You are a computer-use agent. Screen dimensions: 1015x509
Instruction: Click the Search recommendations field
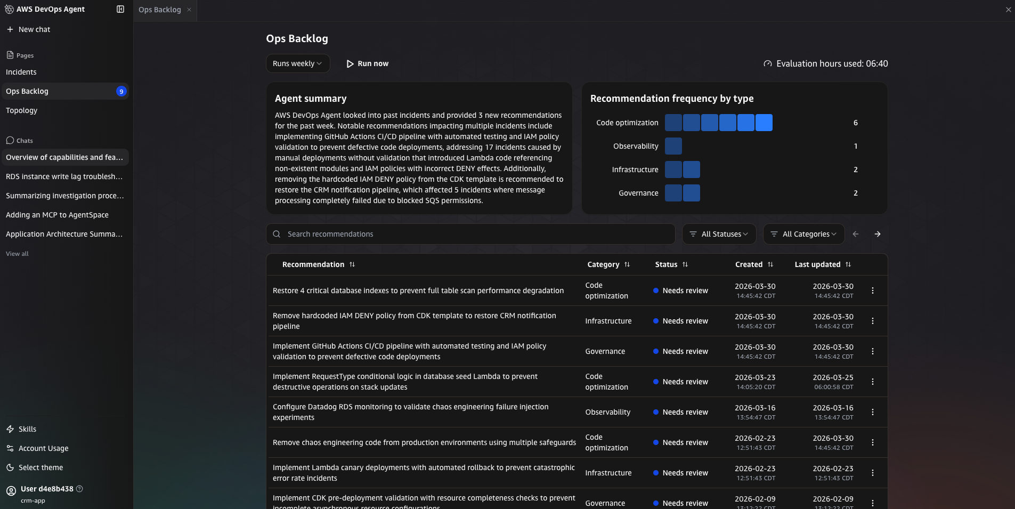pos(469,233)
